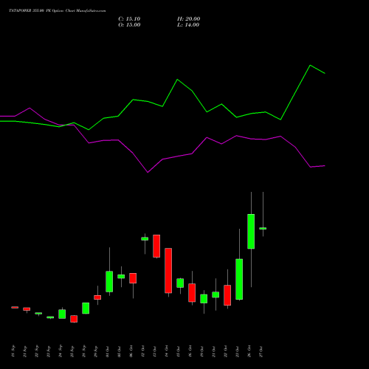Viewport: 369px width, 369px height.
Task: Select the 05 Oct date label
Action: pos(120,351)
